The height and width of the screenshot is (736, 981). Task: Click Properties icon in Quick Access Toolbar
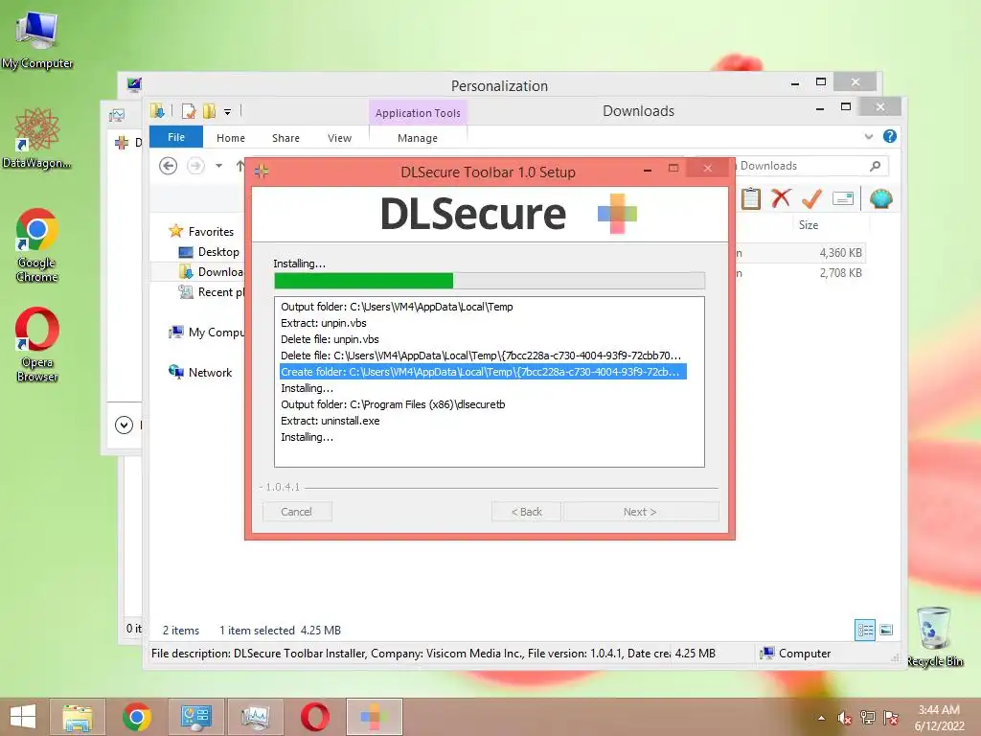pos(189,111)
